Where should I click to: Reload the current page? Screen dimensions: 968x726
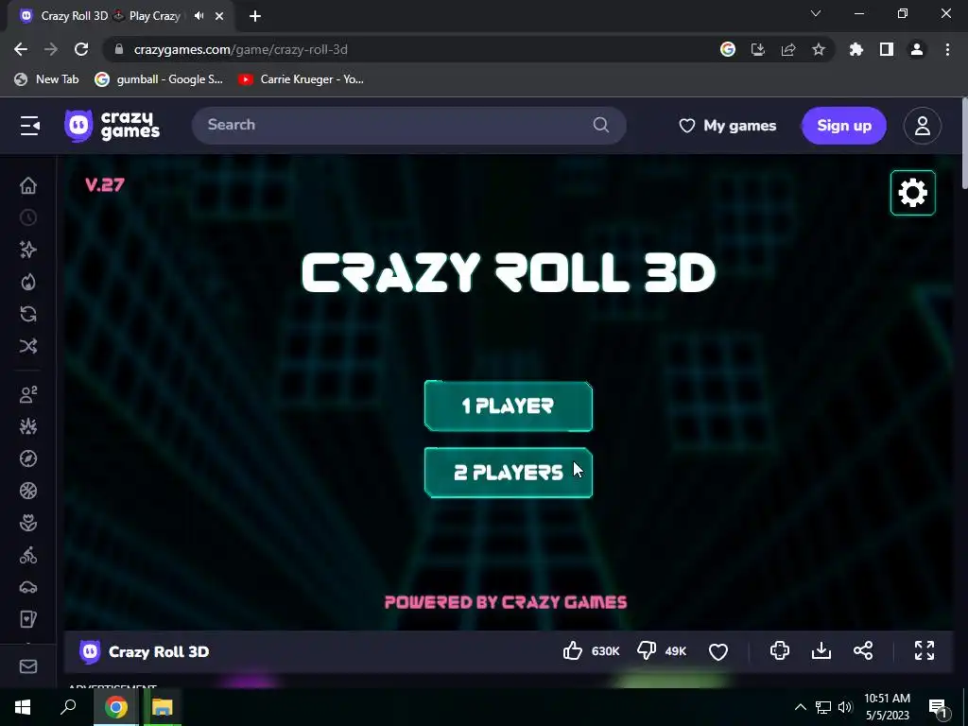point(81,49)
